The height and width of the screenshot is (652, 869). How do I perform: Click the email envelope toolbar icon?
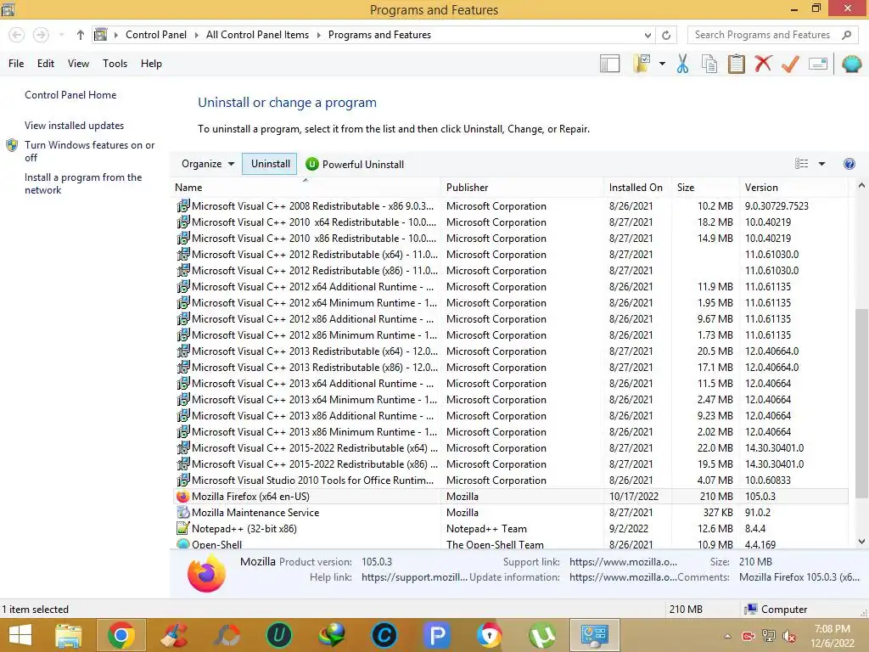(x=818, y=64)
